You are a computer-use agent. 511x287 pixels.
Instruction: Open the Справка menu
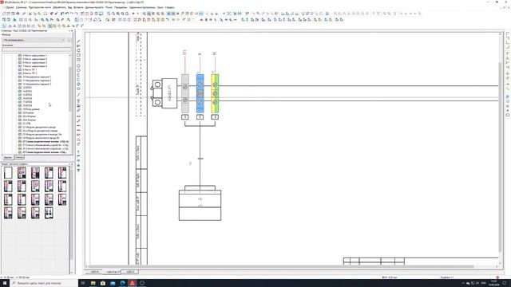[169, 7]
